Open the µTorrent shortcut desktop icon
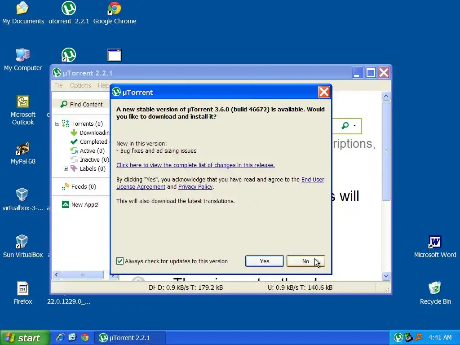This screenshot has height=345, width=460. (x=69, y=55)
